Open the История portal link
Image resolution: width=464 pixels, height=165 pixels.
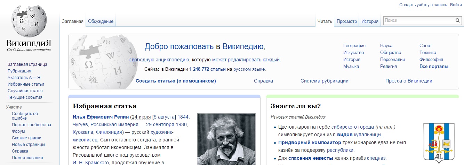pyautogui.click(x=352, y=60)
